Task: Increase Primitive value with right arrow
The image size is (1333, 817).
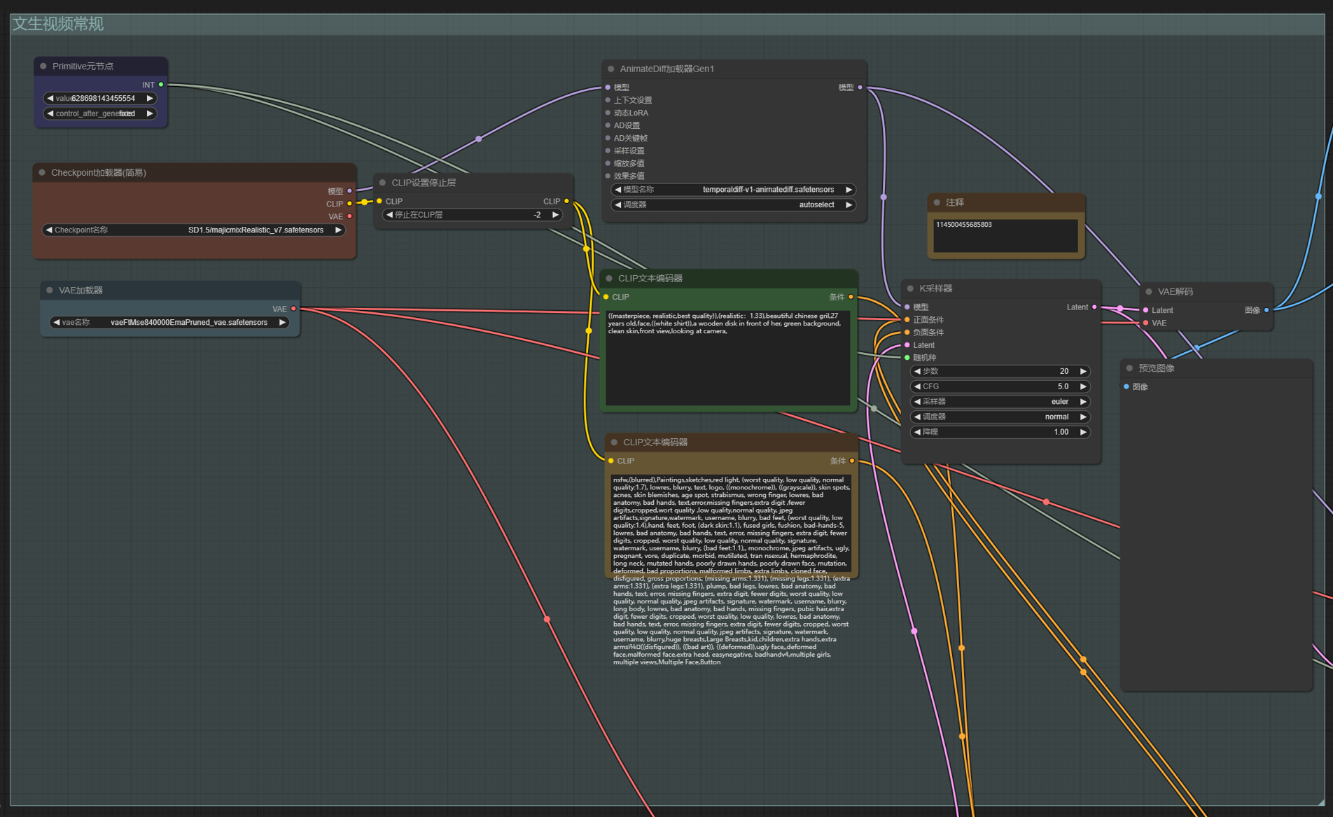Action: coord(150,99)
